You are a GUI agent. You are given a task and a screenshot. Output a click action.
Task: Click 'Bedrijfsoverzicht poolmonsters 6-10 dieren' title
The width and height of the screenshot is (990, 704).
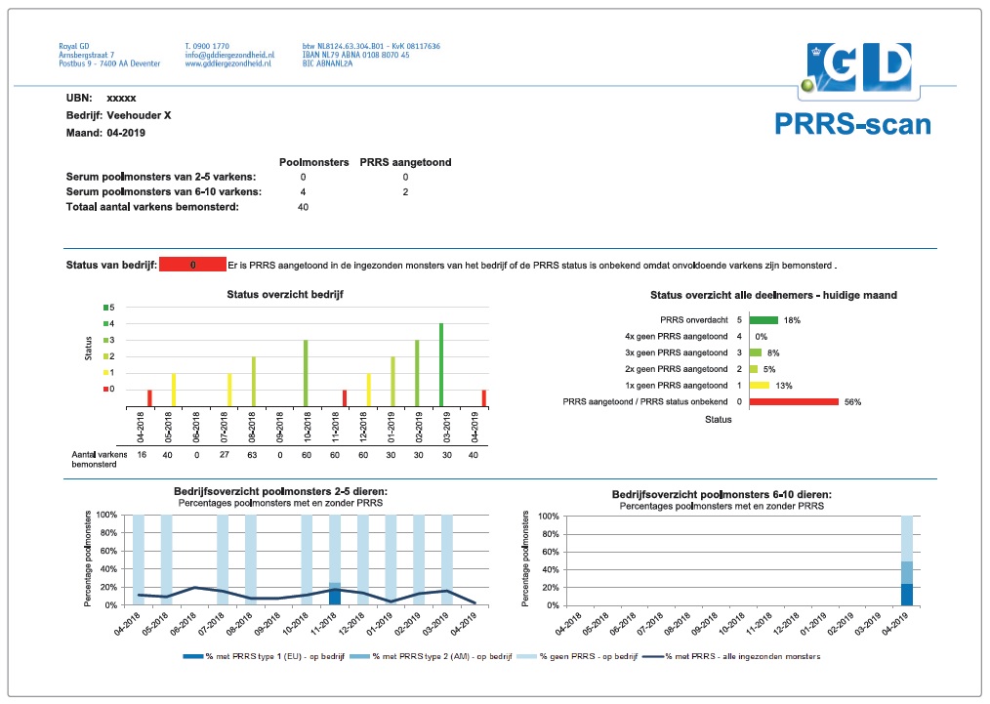point(722,494)
